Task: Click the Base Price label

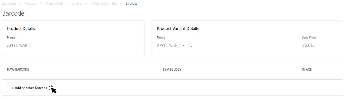Action: 309,37
